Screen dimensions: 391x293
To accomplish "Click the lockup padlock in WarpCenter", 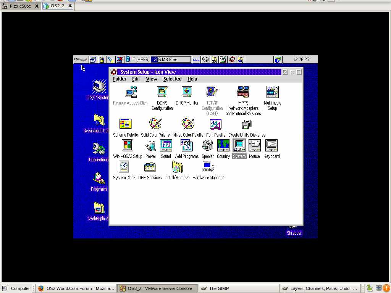I will tap(102, 60).
